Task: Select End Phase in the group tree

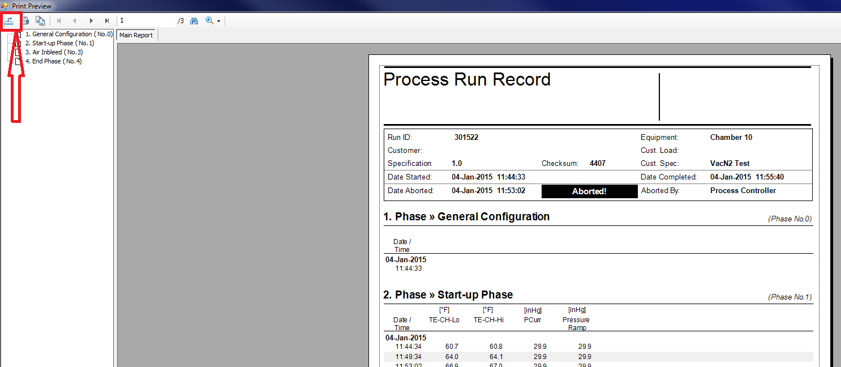Action: [x=56, y=61]
